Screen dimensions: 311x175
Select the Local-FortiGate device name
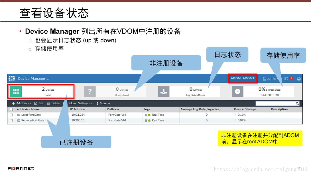tap(31, 115)
